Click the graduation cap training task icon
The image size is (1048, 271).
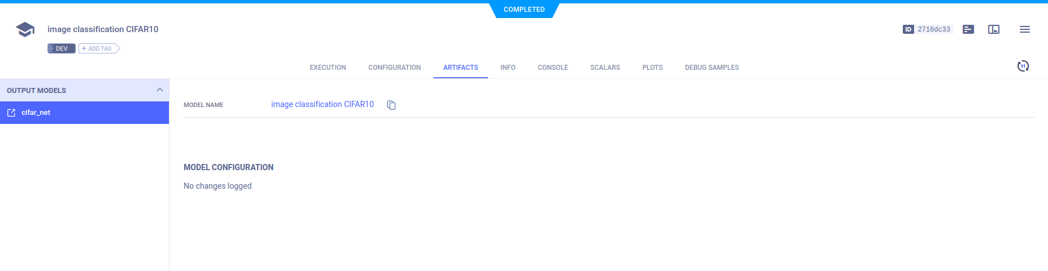click(x=25, y=29)
